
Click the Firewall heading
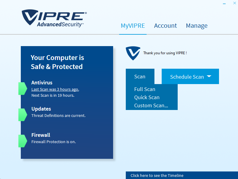point(41,135)
